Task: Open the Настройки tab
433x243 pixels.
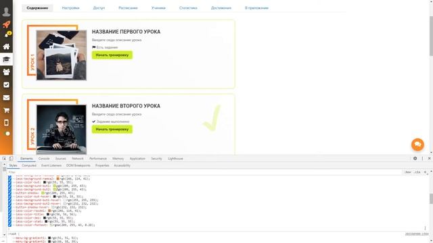Action: tap(70, 8)
